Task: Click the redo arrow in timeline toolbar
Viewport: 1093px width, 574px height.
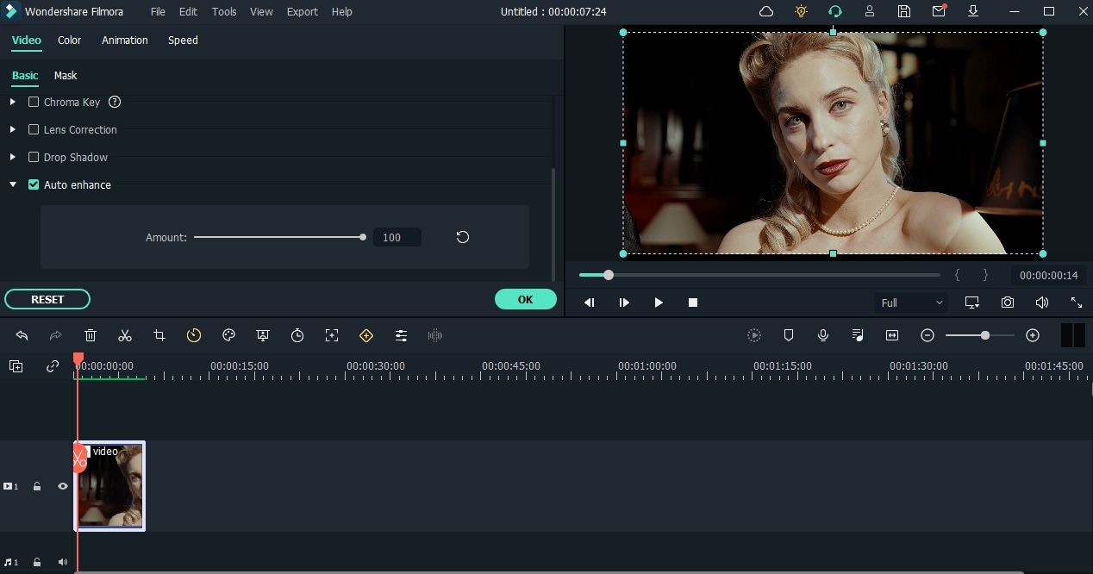Action: pos(56,335)
